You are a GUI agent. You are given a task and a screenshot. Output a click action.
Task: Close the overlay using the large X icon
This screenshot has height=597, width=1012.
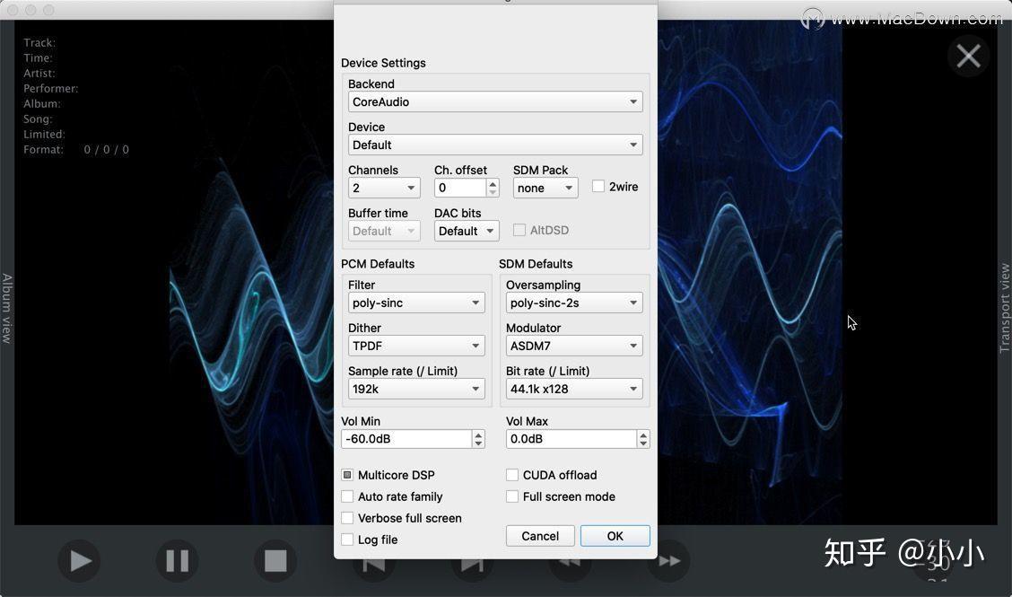(968, 56)
